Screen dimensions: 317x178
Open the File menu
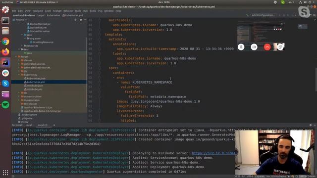(14, 11)
